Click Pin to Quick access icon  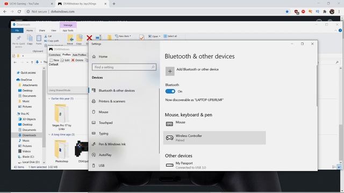19,39
